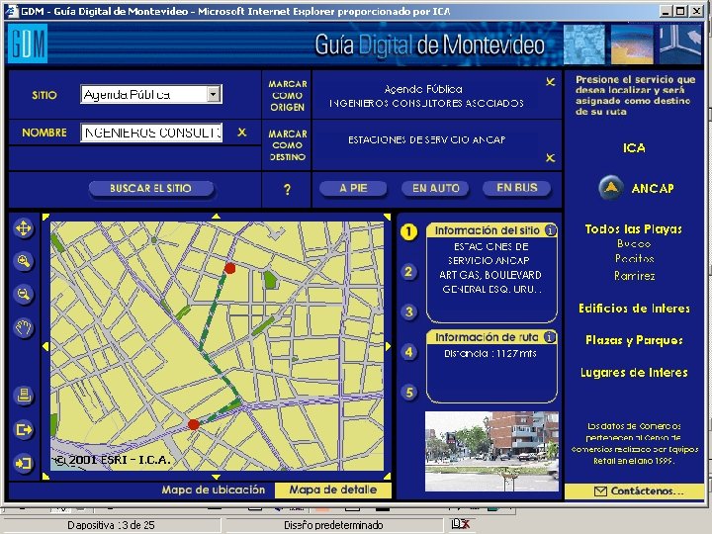712x534 pixels.
Task: Click header monument thumbnail image
Action: point(679,44)
